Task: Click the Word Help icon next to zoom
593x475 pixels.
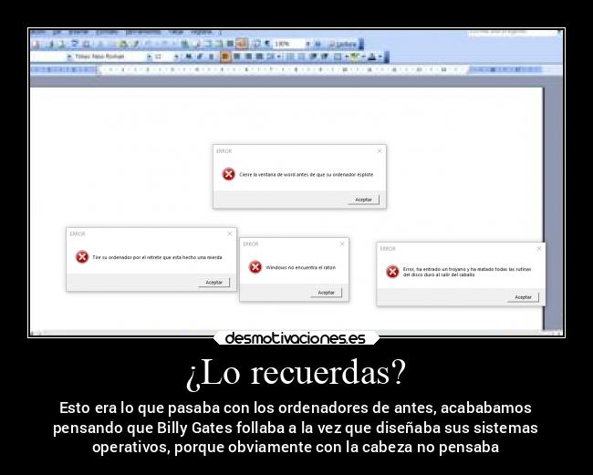Action: [x=317, y=44]
